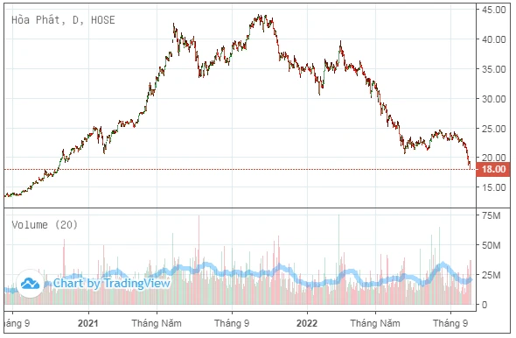The height and width of the screenshot is (338, 516).
Task: Click the 30.00 price axis label
Action: tap(493, 99)
